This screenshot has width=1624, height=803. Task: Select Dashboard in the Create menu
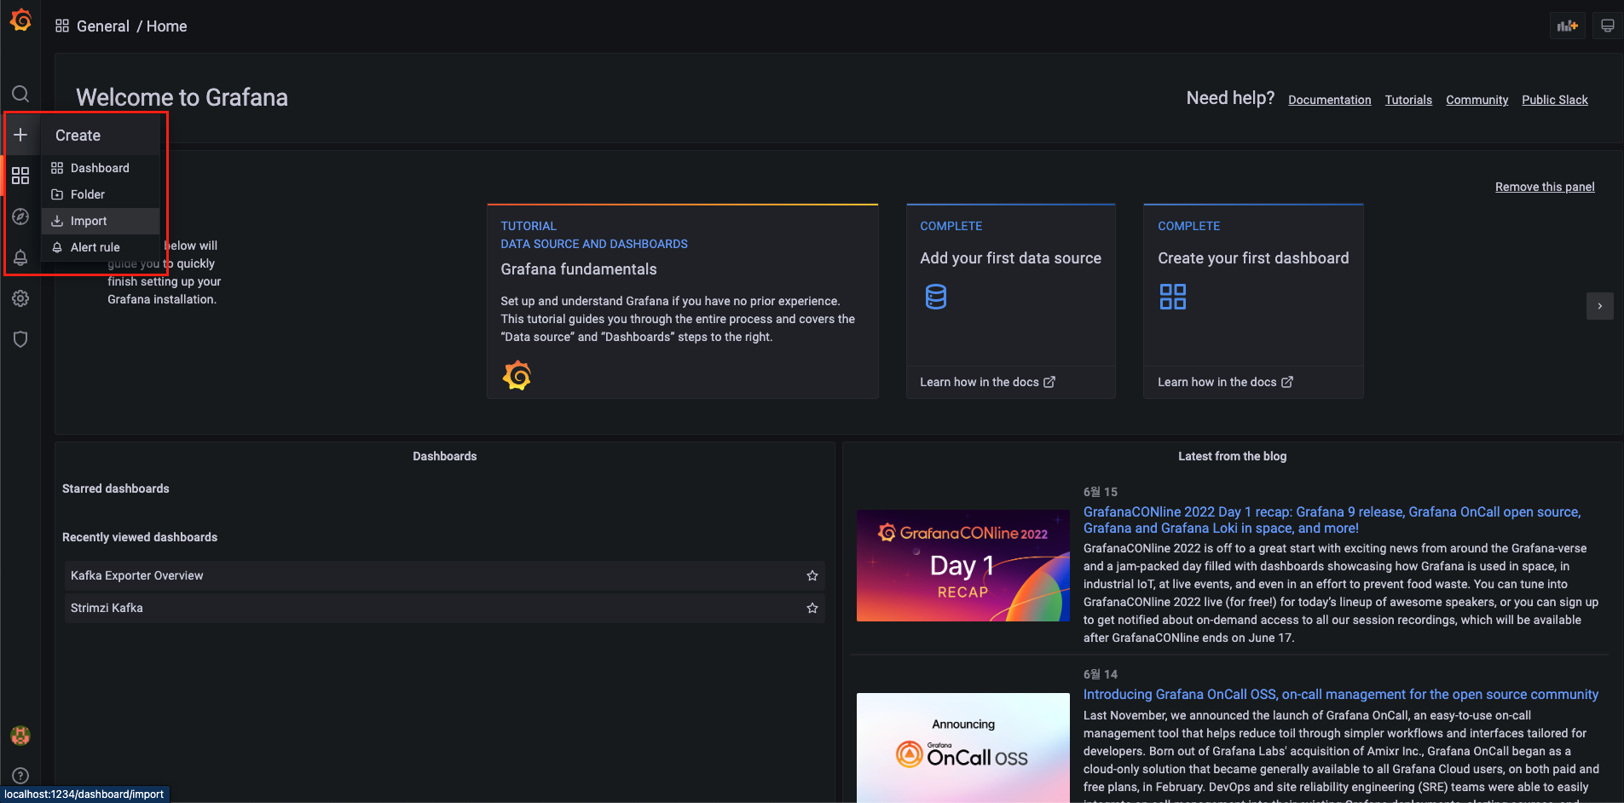(x=101, y=168)
